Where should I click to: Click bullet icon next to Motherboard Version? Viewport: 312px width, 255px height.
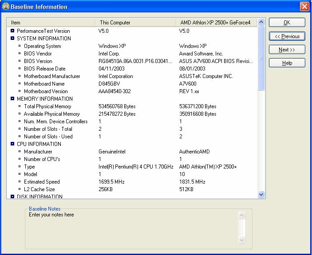coord(20,91)
